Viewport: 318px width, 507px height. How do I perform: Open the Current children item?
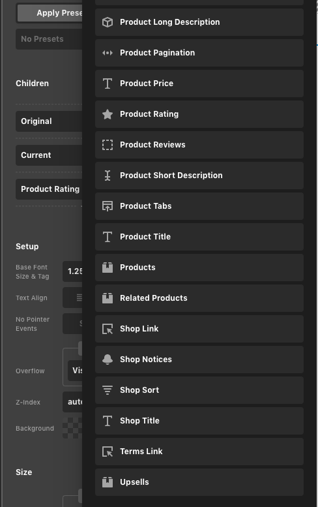[x=49, y=155]
